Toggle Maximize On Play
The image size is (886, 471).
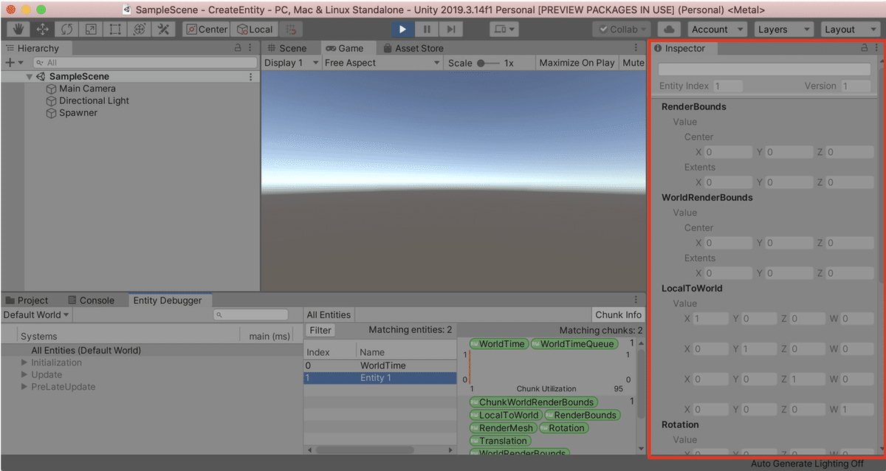[x=577, y=63]
